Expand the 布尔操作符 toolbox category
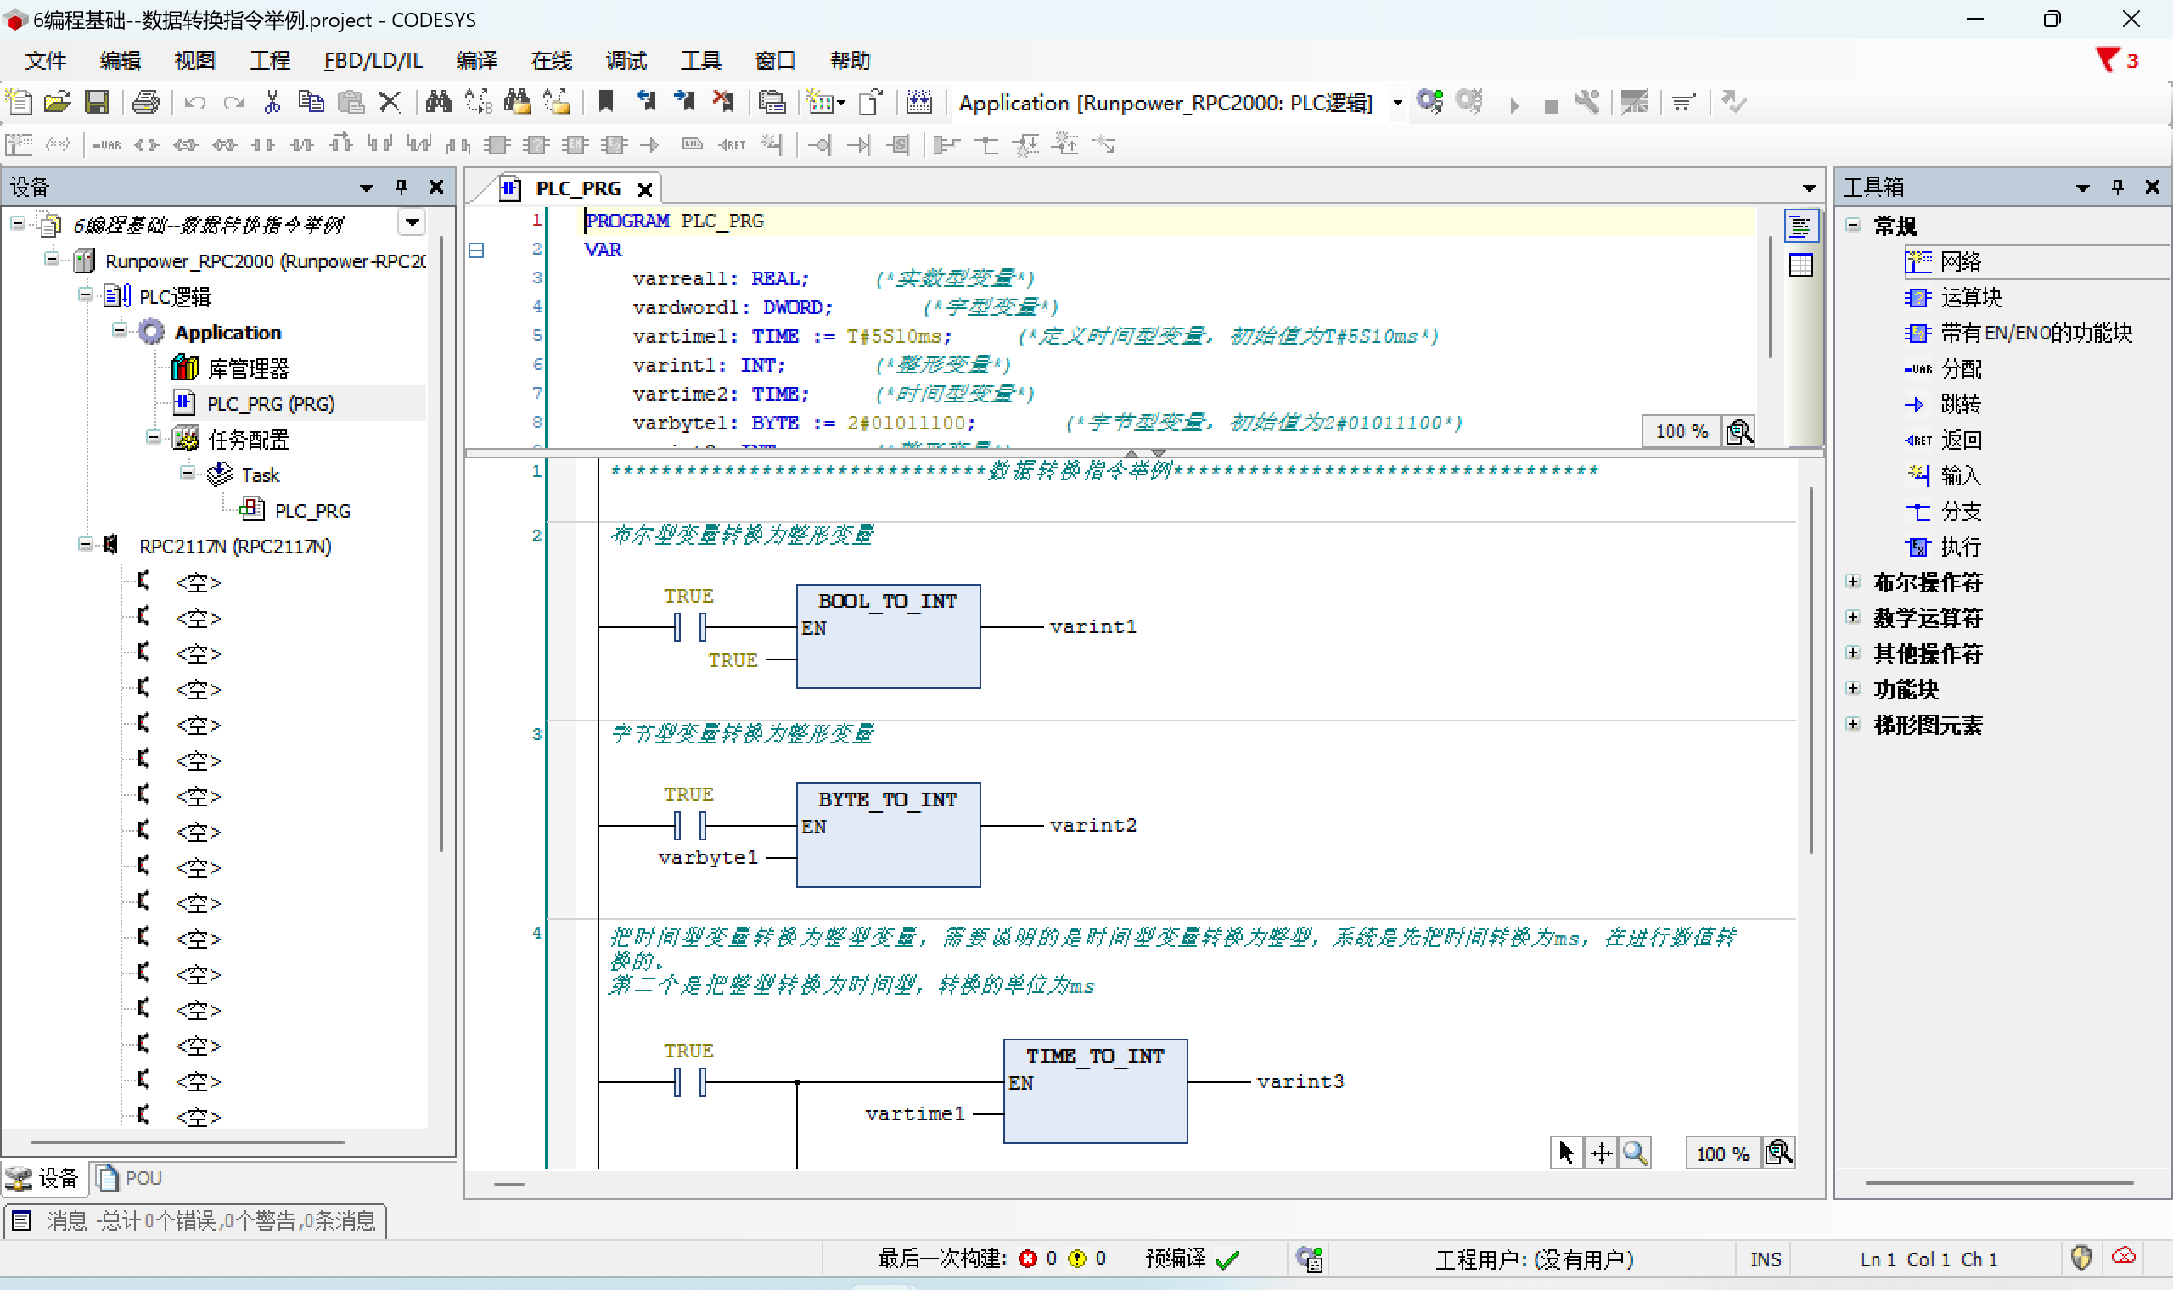Image resolution: width=2173 pixels, height=1290 pixels. tap(1854, 581)
